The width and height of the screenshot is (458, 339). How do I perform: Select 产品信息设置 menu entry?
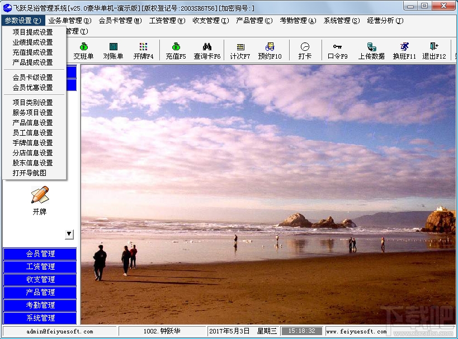34,122
